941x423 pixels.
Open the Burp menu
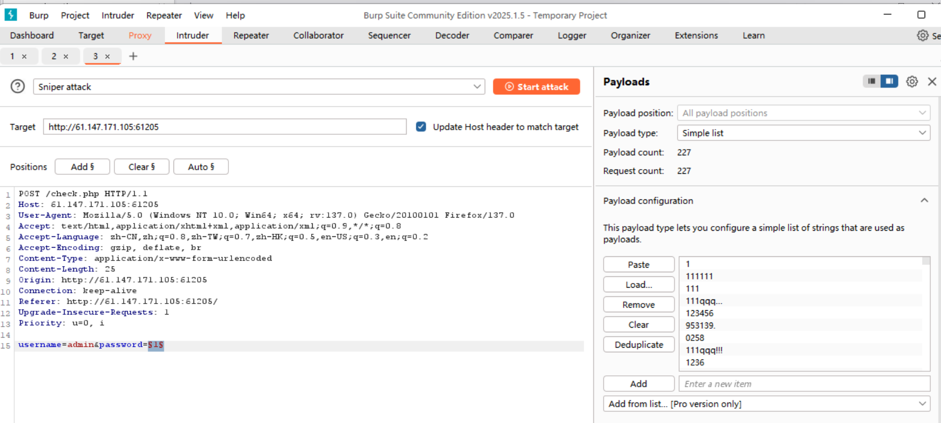tap(39, 15)
